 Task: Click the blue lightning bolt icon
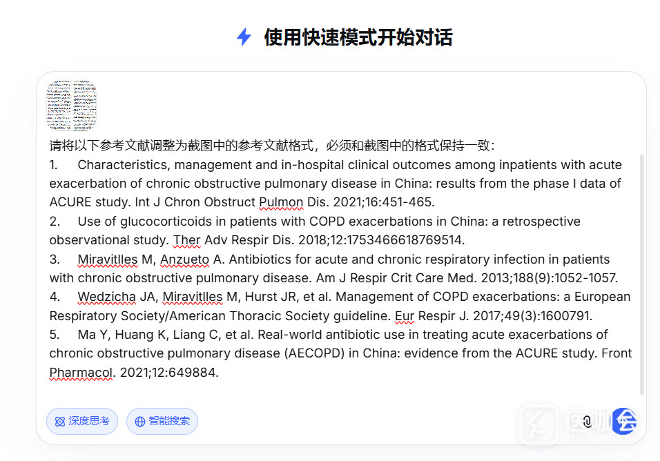(244, 37)
